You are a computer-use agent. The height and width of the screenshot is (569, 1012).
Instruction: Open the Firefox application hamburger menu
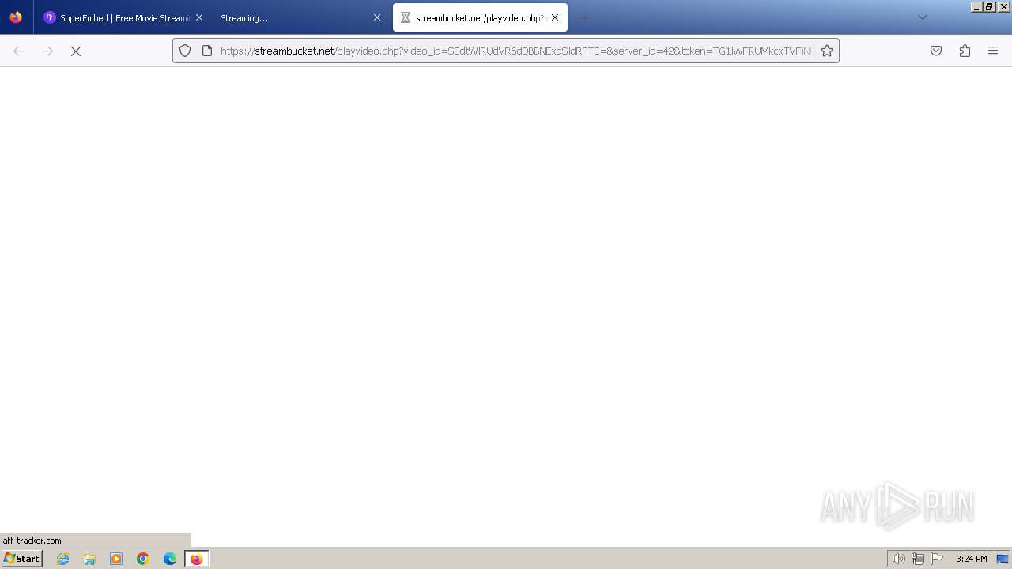coord(993,51)
